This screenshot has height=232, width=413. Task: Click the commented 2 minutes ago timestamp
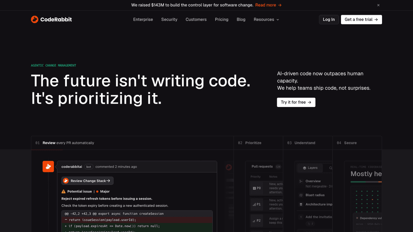coord(116,167)
